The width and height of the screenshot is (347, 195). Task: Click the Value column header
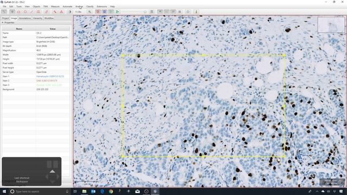(53, 29)
